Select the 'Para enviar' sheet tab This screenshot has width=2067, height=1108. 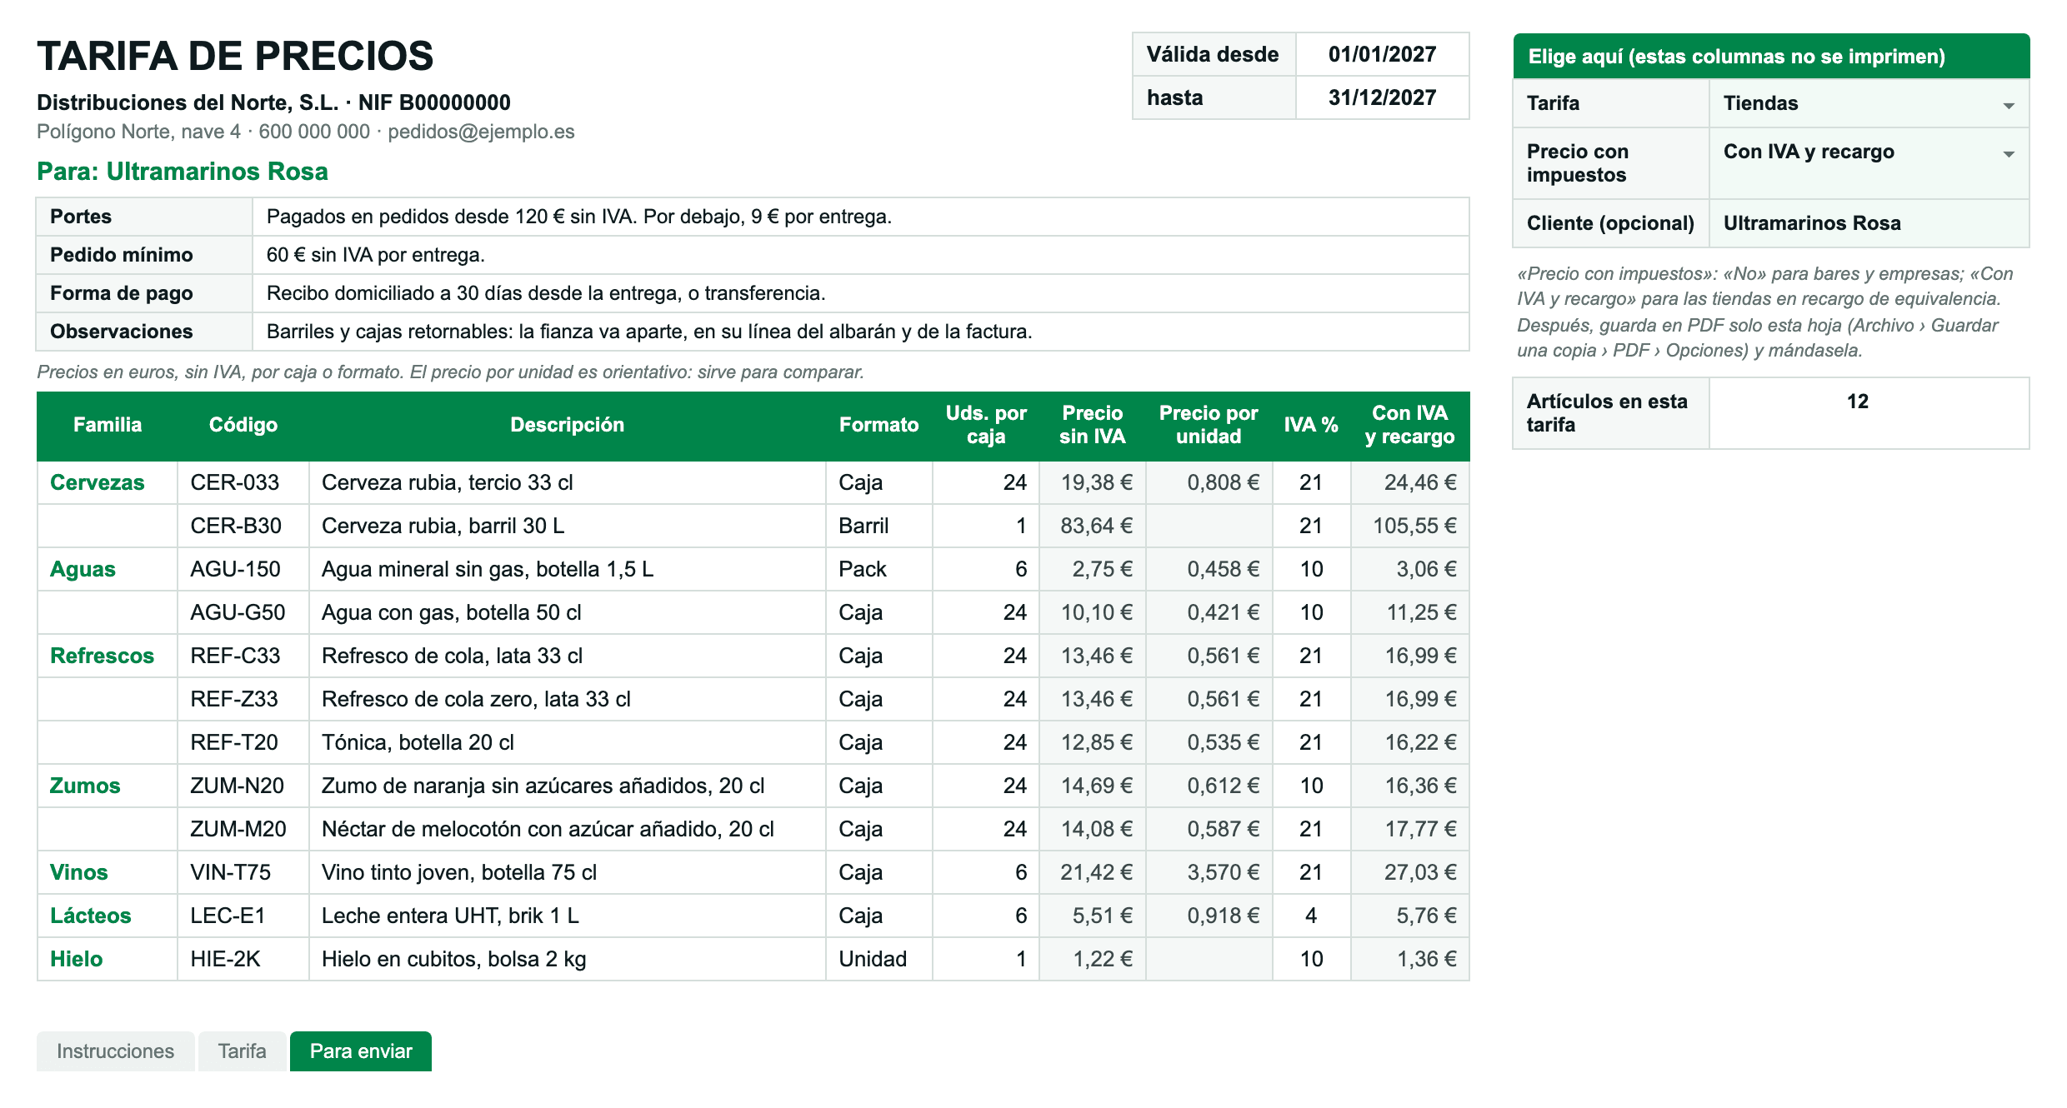[361, 1051]
